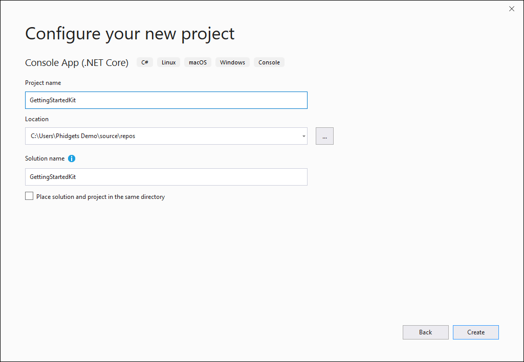Click the Console App (.NET Core) template title
Screen dimensions: 524x362
77,62
